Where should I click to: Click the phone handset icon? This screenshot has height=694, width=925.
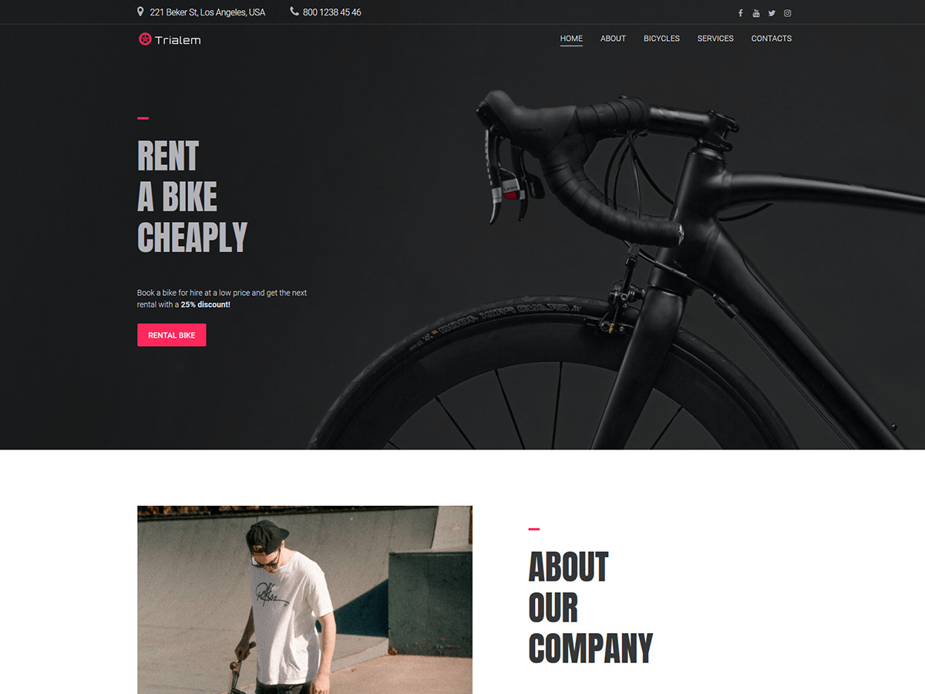(294, 12)
